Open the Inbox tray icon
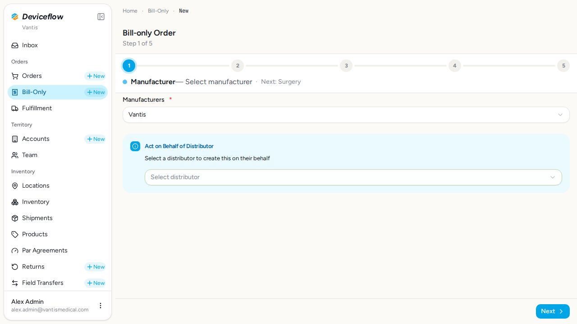The width and height of the screenshot is (577, 324). [15, 45]
